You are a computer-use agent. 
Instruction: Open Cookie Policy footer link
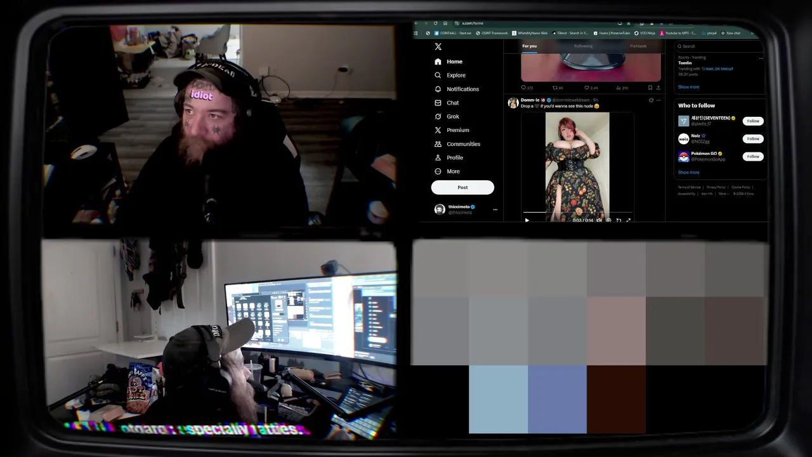740,187
